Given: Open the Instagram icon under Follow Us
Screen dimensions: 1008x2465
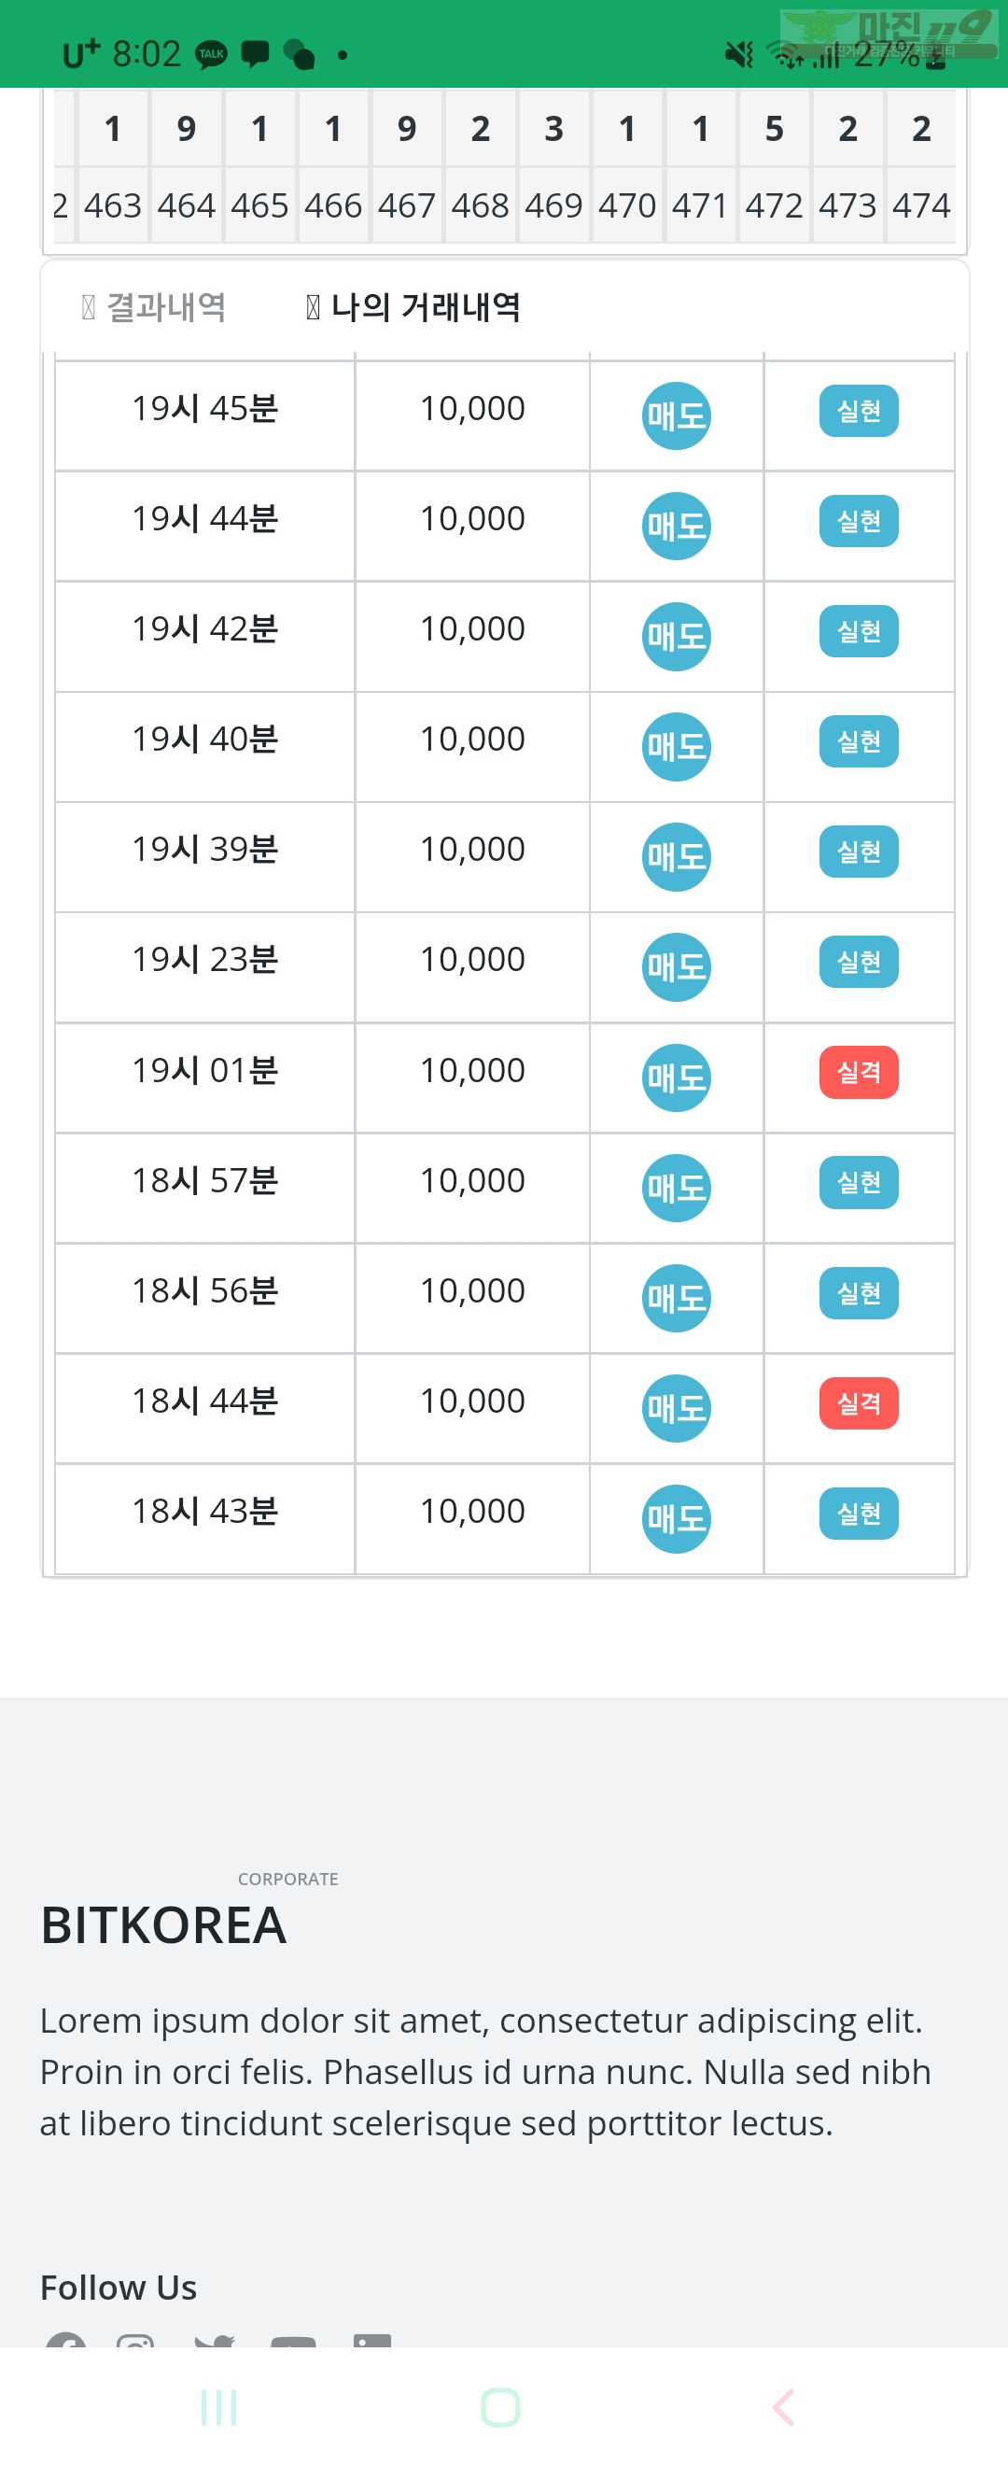Looking at the screenshot, I should click(134, 2341).
